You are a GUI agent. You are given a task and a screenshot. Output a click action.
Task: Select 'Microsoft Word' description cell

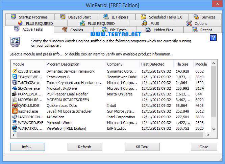[59, 123]
